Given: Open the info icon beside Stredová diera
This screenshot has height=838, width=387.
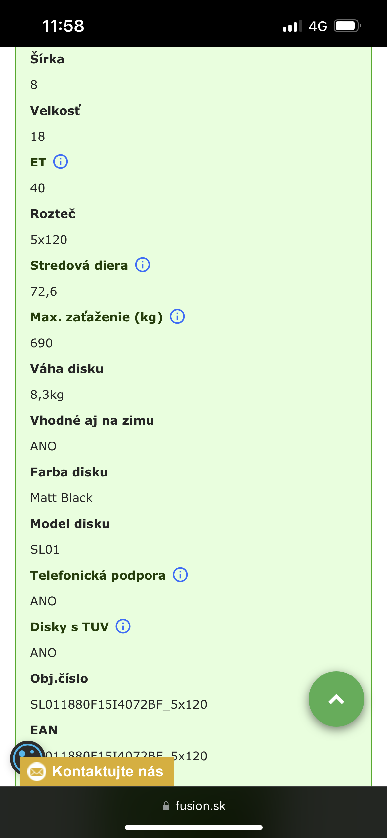Looking at the screenshot, I should coord(143,265).
